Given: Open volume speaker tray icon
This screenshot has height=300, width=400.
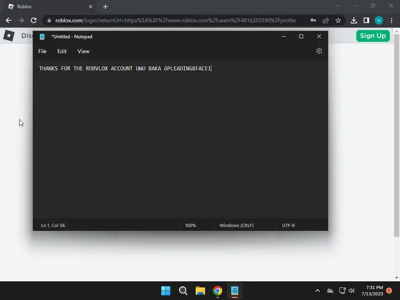Looking at the screenshot, I should [352, 291].
